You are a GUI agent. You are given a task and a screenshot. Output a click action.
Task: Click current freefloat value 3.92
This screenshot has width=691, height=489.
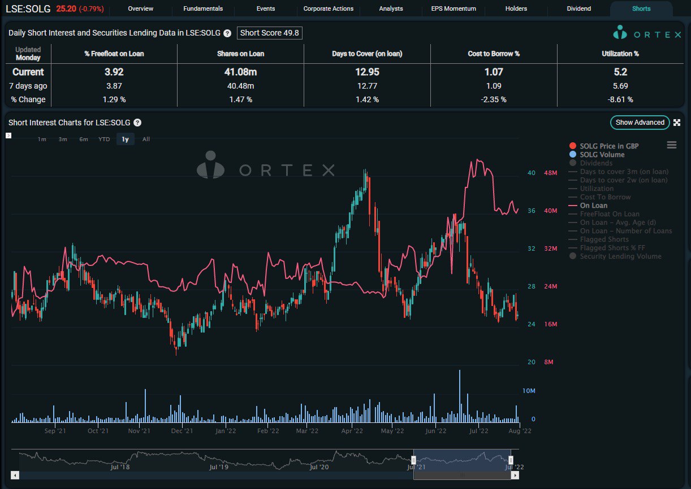[114, 72]
